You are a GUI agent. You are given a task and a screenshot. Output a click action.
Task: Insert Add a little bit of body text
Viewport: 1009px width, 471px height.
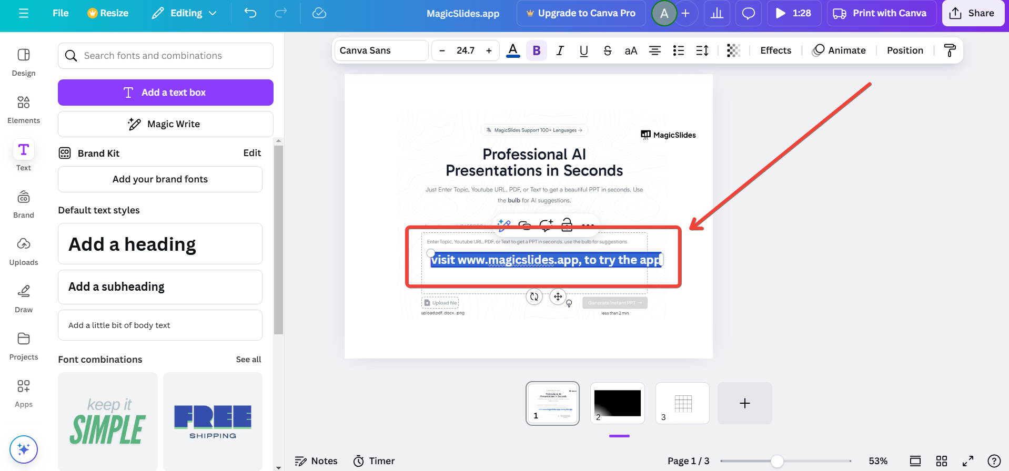[160, 325]
